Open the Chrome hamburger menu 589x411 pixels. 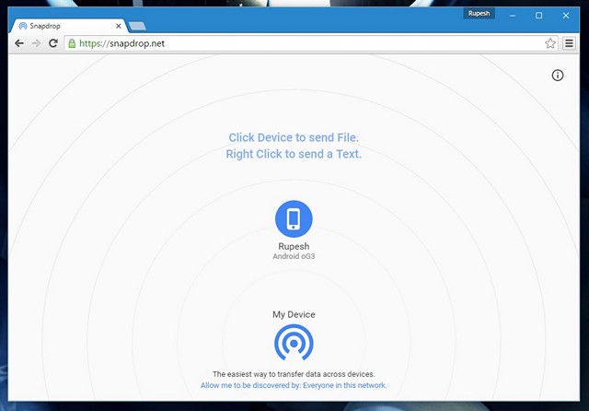569,43
